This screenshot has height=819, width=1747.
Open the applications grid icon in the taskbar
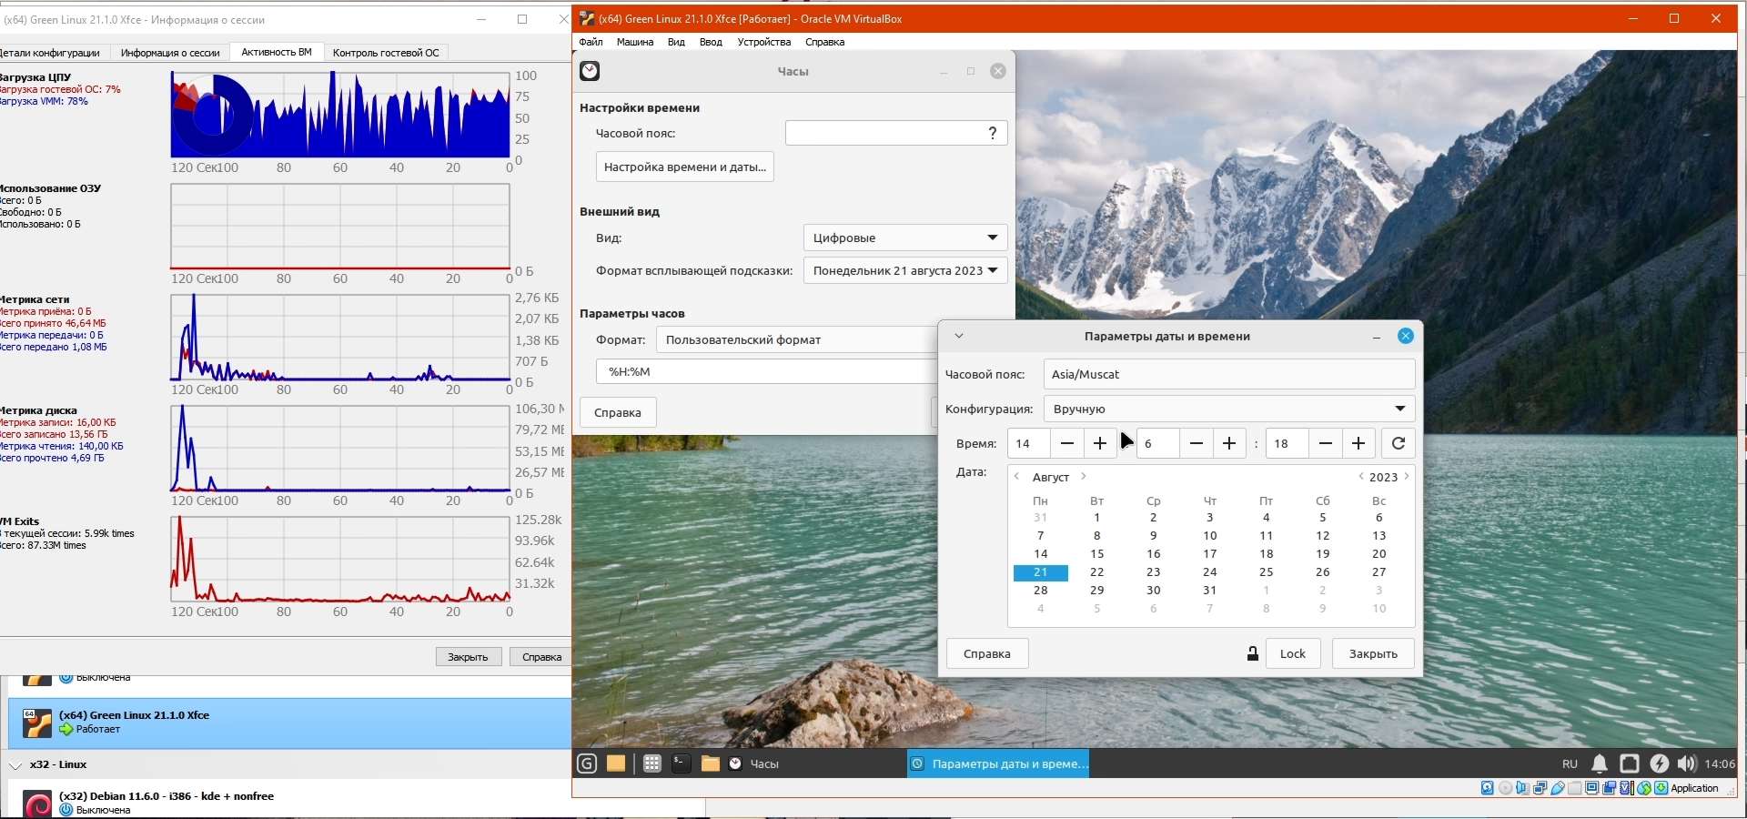point(651,763)
